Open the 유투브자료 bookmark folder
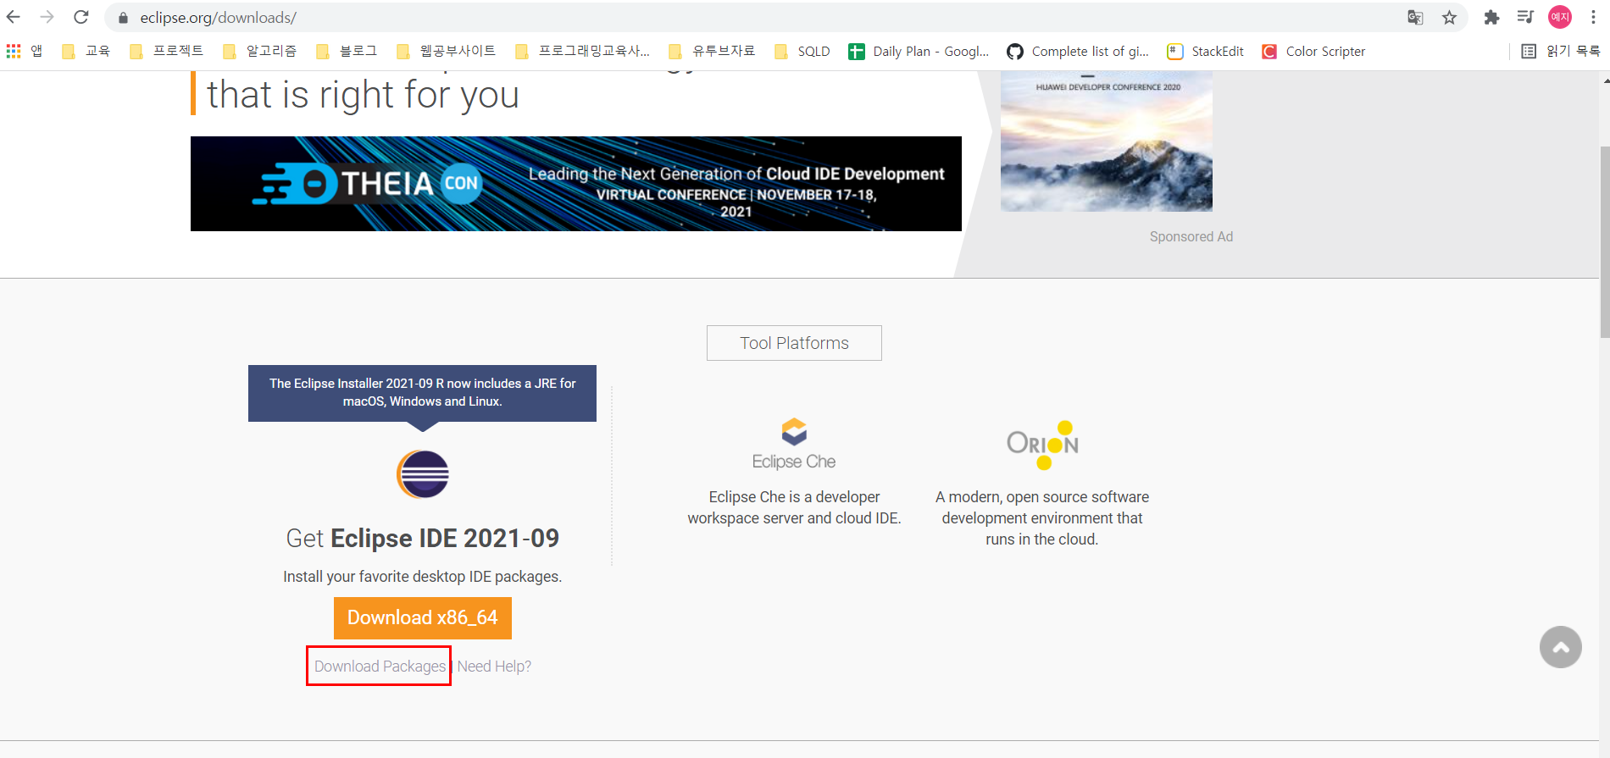The height and width of the screenshot is (758, 1610). [712, 51]
